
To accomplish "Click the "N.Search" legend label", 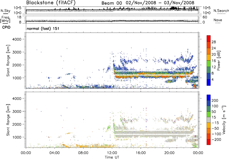I will [221, 11].
